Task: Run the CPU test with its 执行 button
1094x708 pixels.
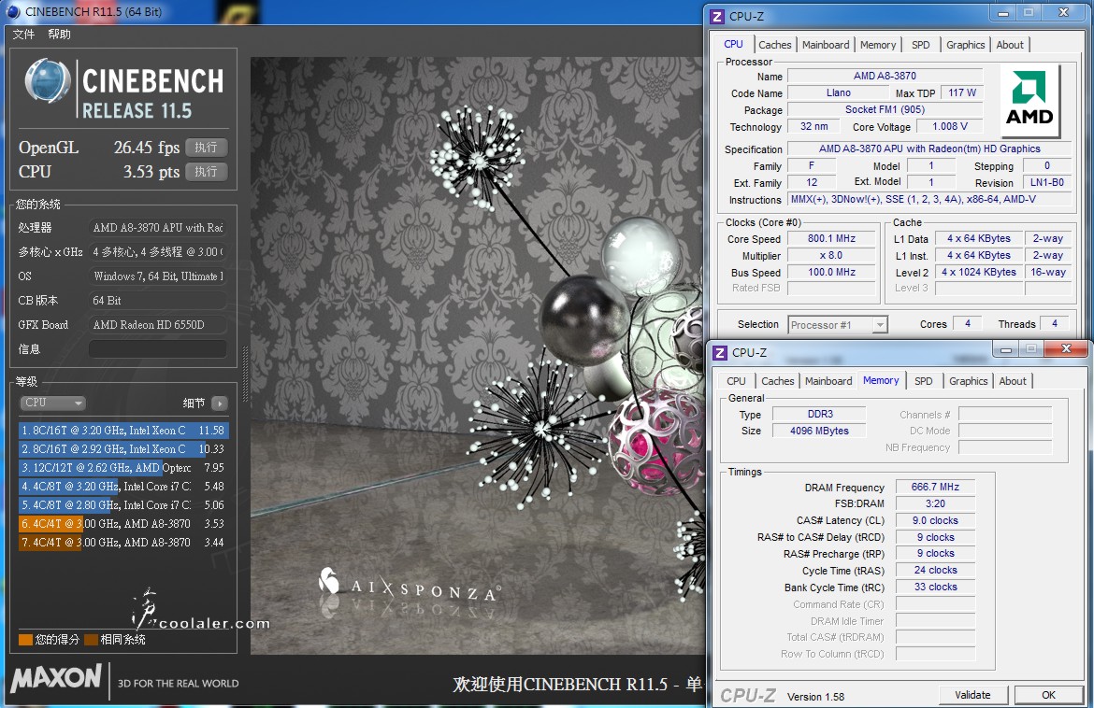Action: click(206, 172)
